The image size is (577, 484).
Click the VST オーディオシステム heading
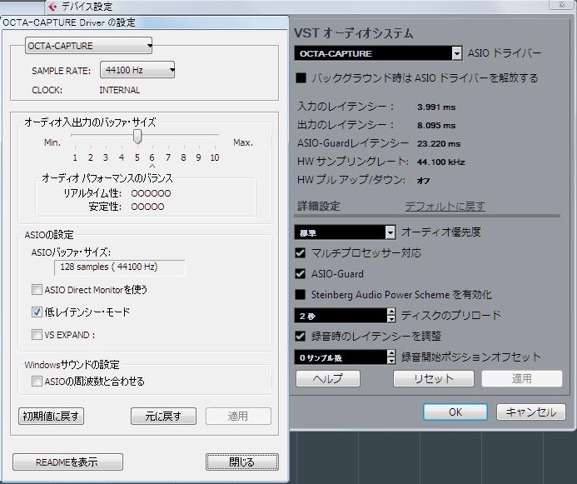[x=354, y=33]
